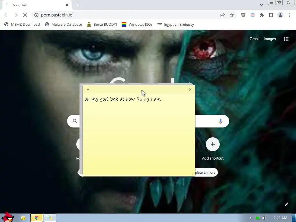Expand the tab search chevron

click(x=261, y=5)
